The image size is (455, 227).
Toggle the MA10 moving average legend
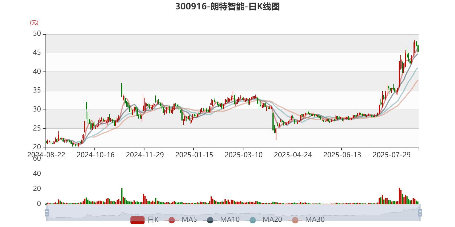[x=221, y=220]
